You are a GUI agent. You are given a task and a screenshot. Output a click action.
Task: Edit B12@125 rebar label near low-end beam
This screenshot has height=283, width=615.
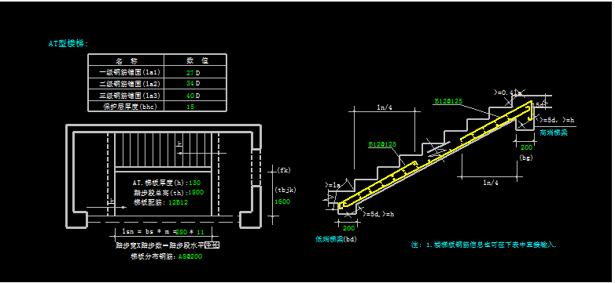382,144
